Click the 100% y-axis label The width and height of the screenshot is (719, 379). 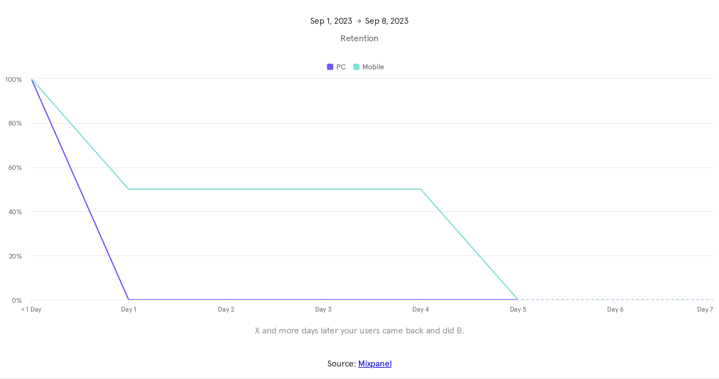13,80
